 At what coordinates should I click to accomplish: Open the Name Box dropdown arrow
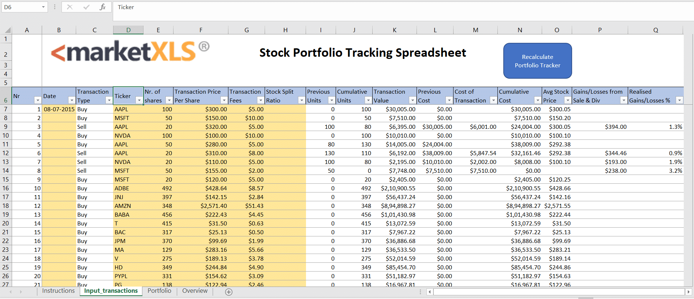point(43,7)
